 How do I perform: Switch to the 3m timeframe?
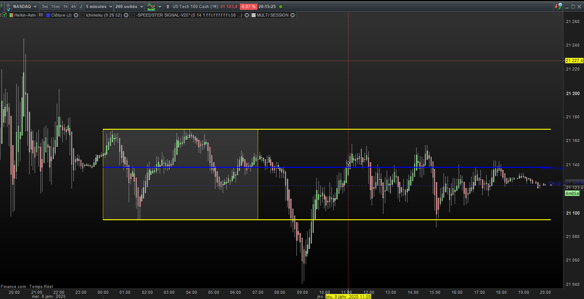[45, 6]
